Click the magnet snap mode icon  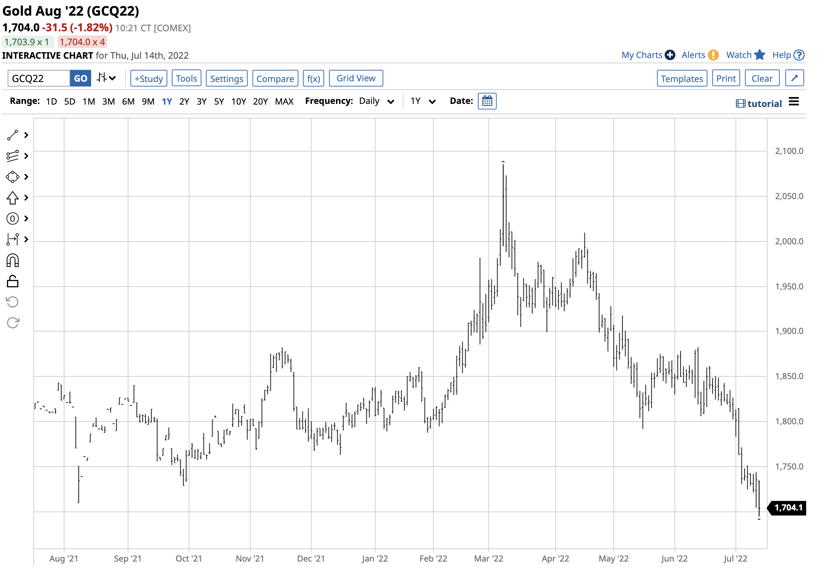(13, 261)
